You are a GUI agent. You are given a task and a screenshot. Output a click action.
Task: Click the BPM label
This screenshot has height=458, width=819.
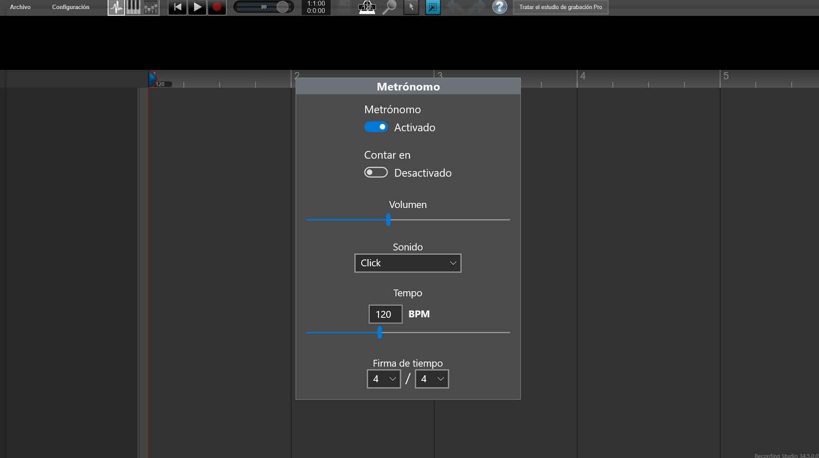point(419,314)
